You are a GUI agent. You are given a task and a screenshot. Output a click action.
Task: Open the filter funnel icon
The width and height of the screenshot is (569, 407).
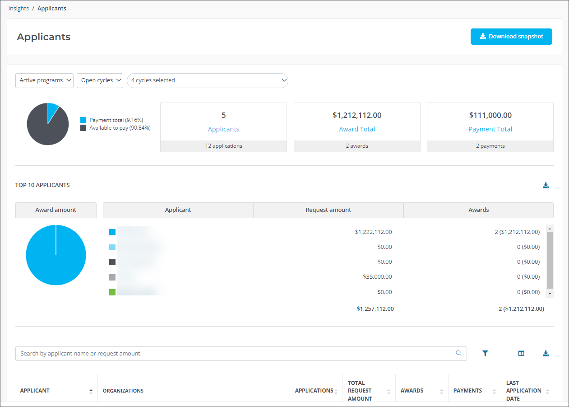pyautogui.click(x=485, y=354)
